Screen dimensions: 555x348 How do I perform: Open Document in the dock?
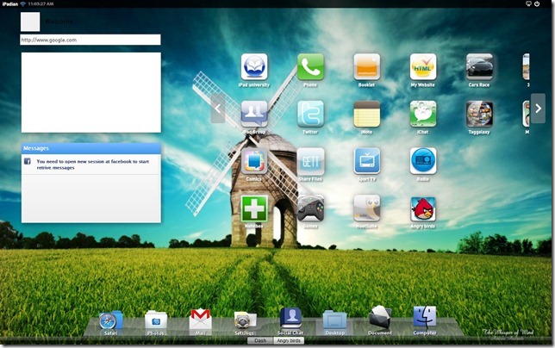click(380, 319)
